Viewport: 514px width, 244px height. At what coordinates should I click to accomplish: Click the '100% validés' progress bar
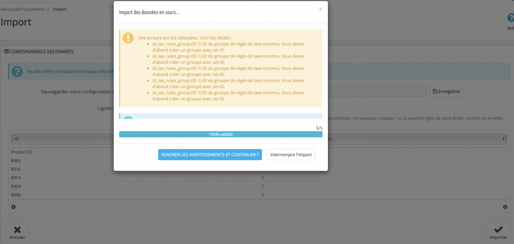point(221,134)
